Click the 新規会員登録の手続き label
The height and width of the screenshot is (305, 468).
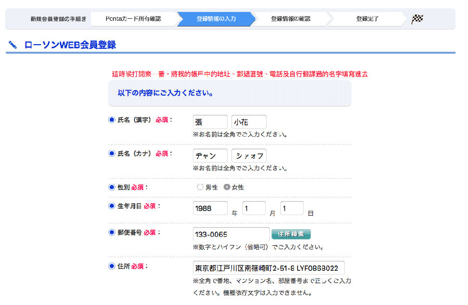click(x=58, y=19)
